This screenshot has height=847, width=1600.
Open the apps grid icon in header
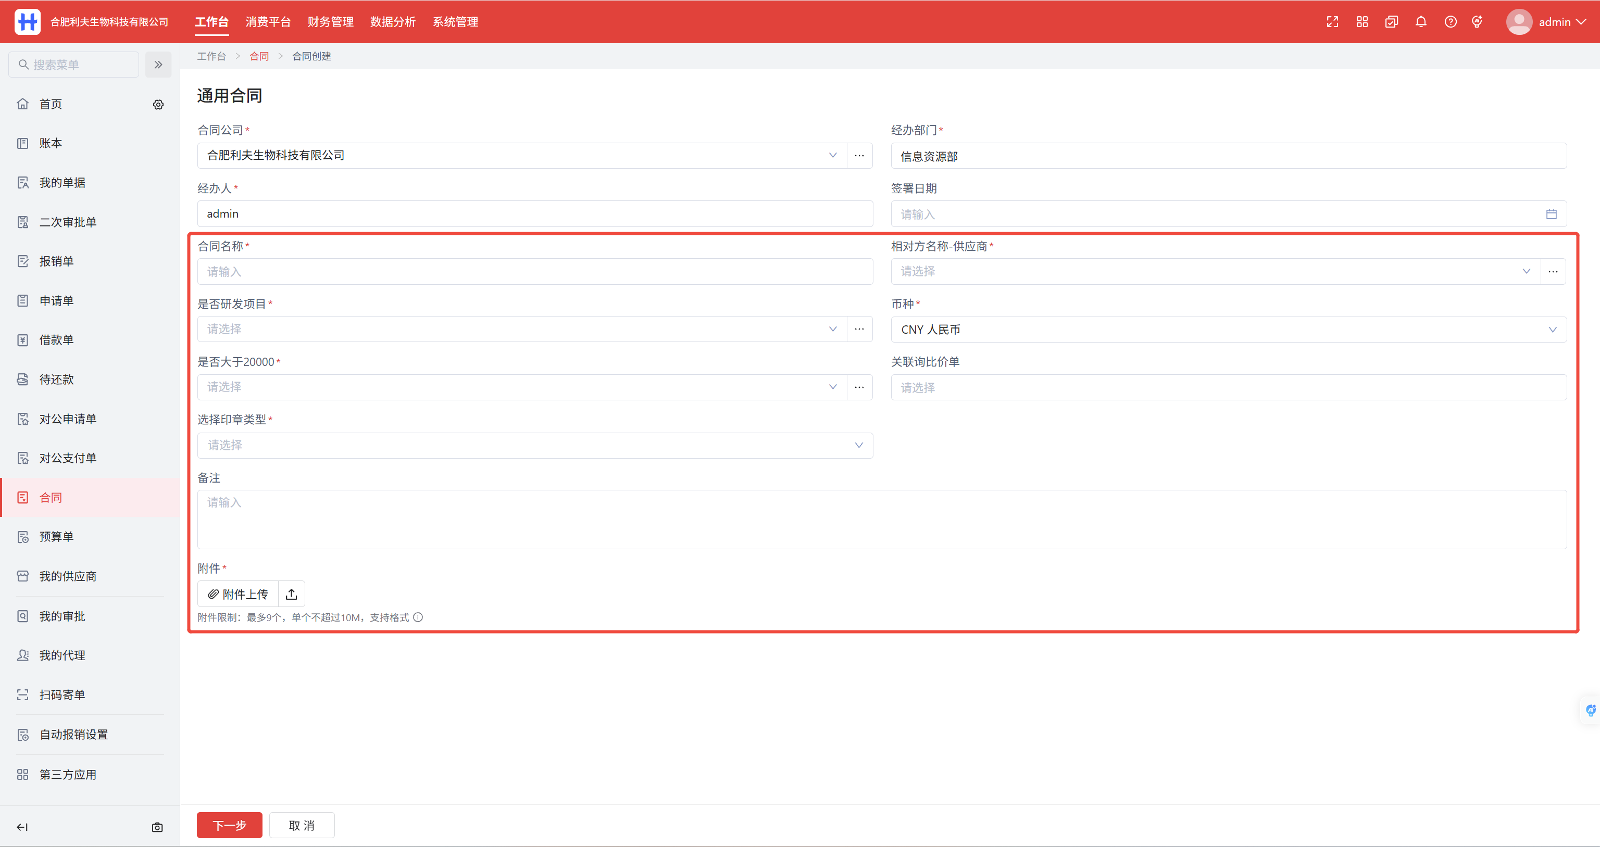1362,22
